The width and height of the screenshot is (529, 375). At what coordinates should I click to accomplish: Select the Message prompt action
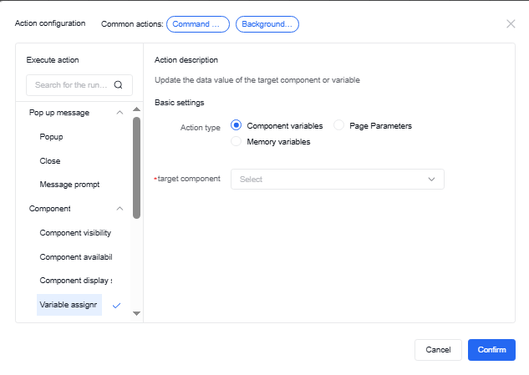pyautogui.click(x=69, y=185)
